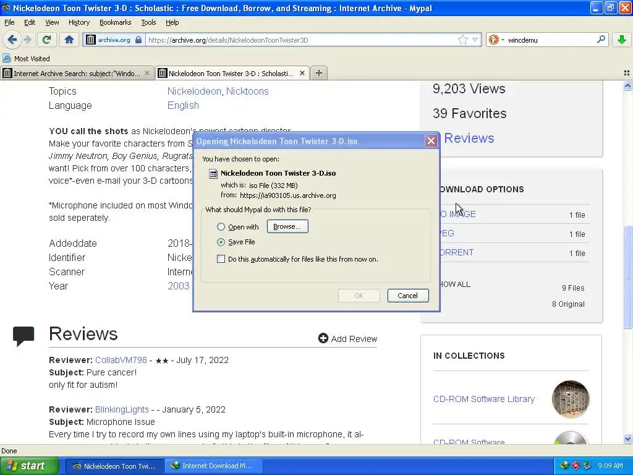Open the Nickelodeon topic link
This screenshot has width=633, height=475.
point(194,92)
